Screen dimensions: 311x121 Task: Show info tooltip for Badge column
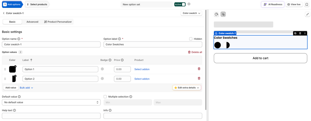(110, 60)
